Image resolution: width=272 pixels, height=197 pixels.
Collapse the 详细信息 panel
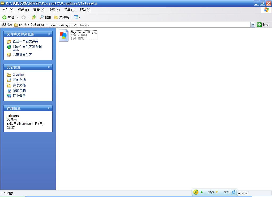(x=49, y=108)
